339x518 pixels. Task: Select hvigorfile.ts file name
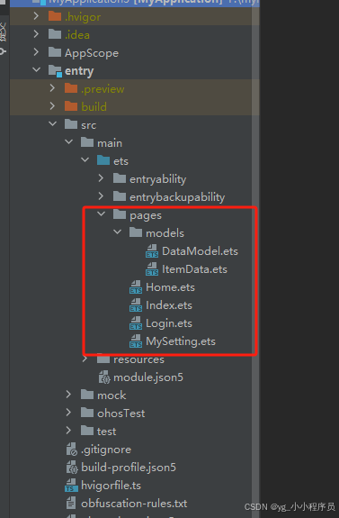111,486
